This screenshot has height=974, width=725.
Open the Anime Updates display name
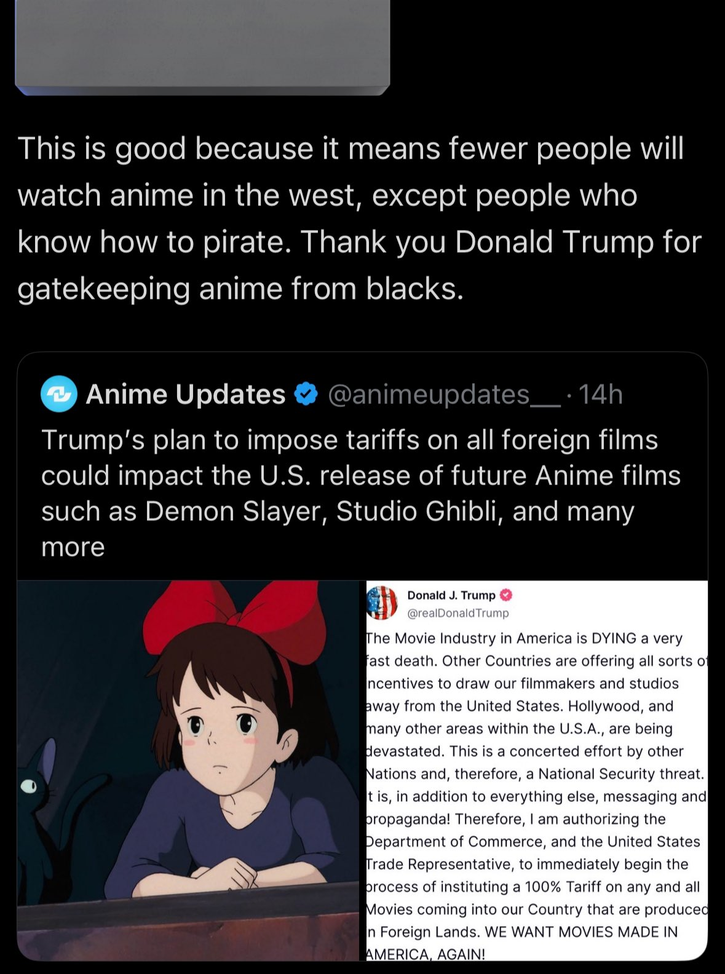(x=185, y=394)
